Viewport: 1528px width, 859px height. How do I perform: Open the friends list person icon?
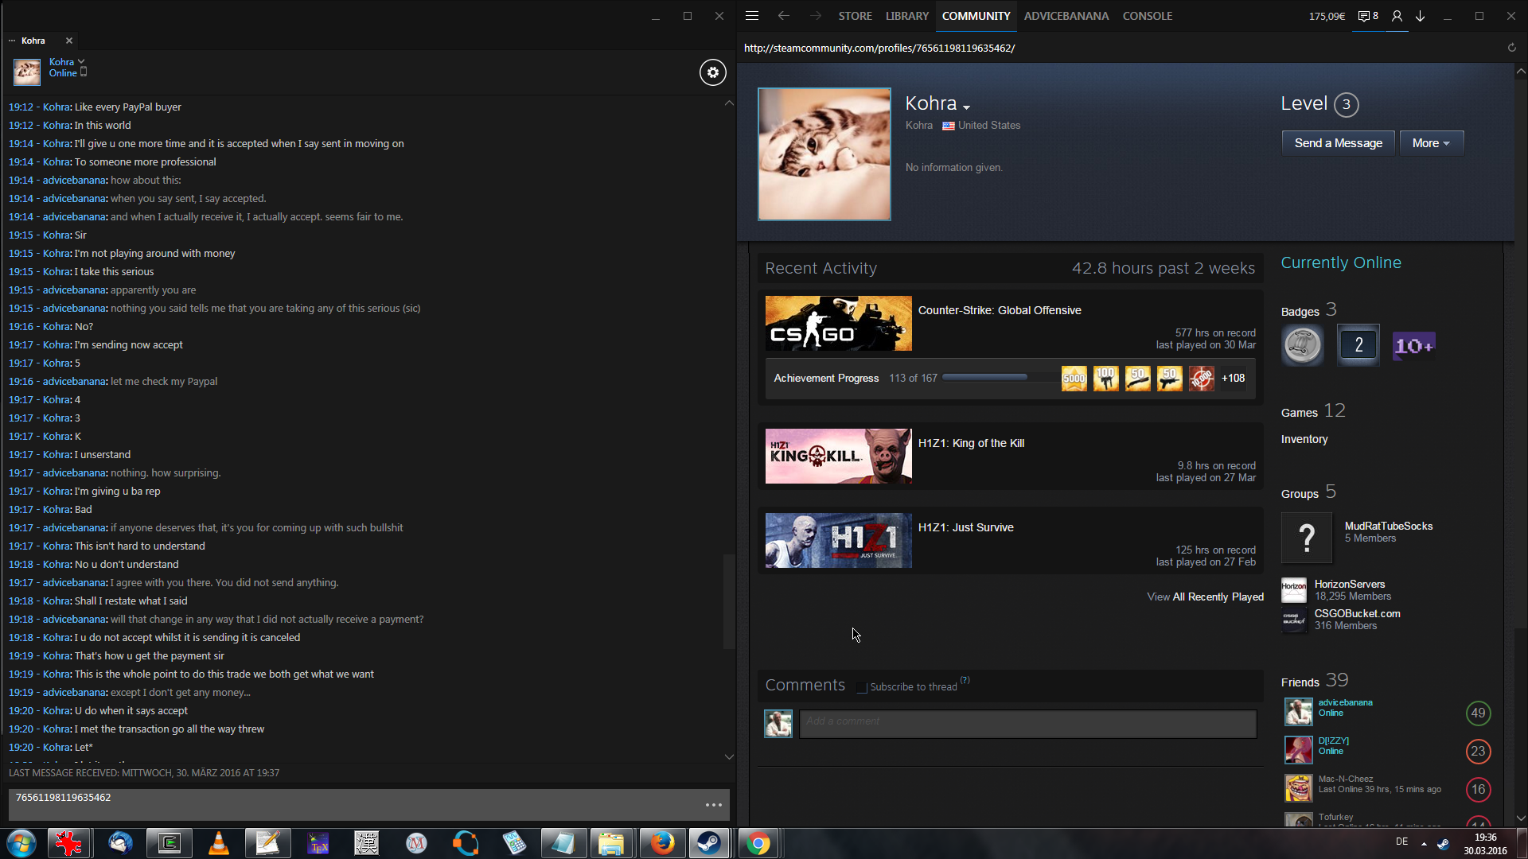tap(1397, 16)
